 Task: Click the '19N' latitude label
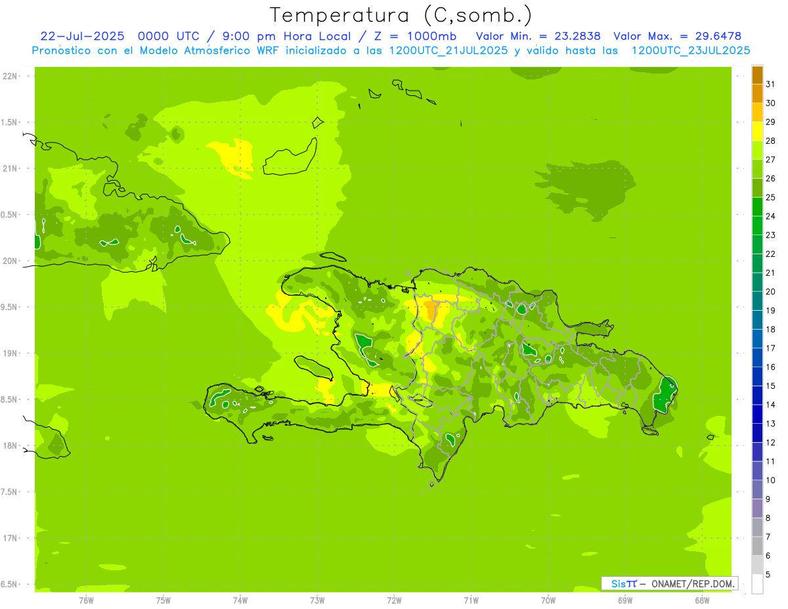coord(9,353)
